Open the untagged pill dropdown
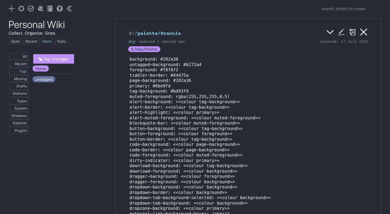Screen dimensions: 390x214 pyautogui.click(x=44, y=79)
